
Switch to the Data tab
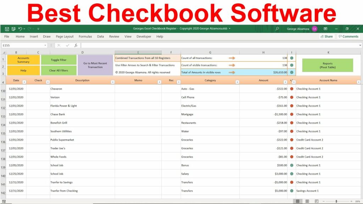pyautogui.click(x=100, y=36)
